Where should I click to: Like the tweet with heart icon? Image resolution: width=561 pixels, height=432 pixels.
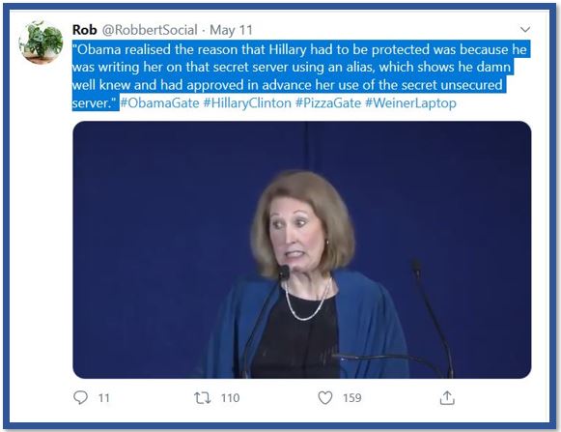(325, 397)
